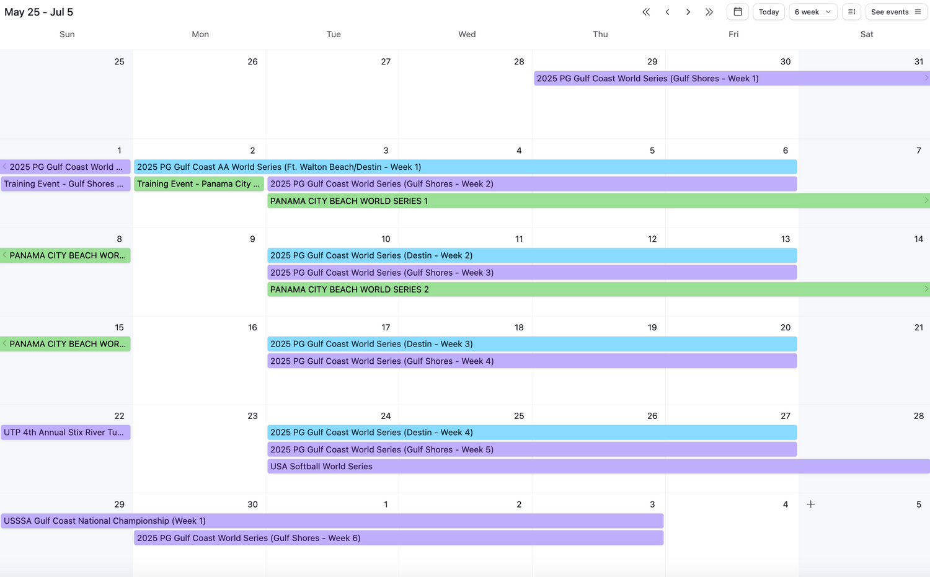930x577 pixels.
Task: Open Gulf Shores - Week 6 event
Action: point(399,539)
